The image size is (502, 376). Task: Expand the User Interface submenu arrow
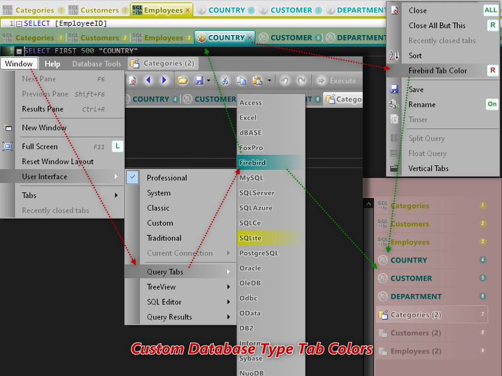[x=116, y=177]
